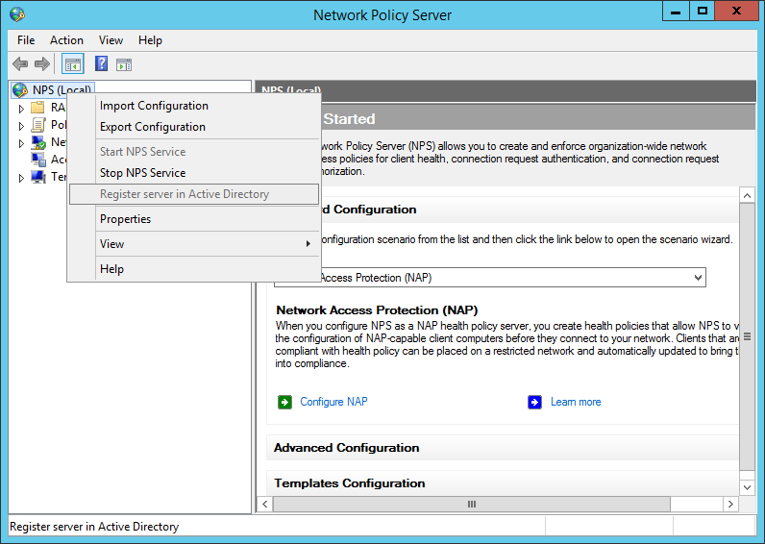Screen dimensions: 765x544
Task: Expand the Templates Configuration section
Action: coord(503,483)
